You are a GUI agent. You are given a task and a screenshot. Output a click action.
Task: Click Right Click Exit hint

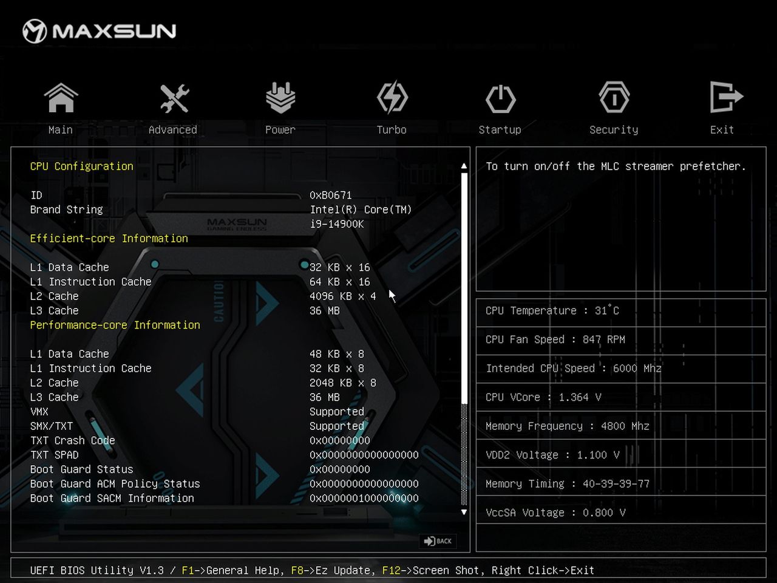[543, 570]
